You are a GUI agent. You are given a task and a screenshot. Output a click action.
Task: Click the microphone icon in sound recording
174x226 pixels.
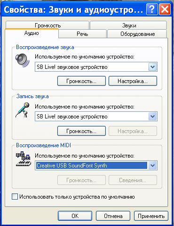pos(23,110)
